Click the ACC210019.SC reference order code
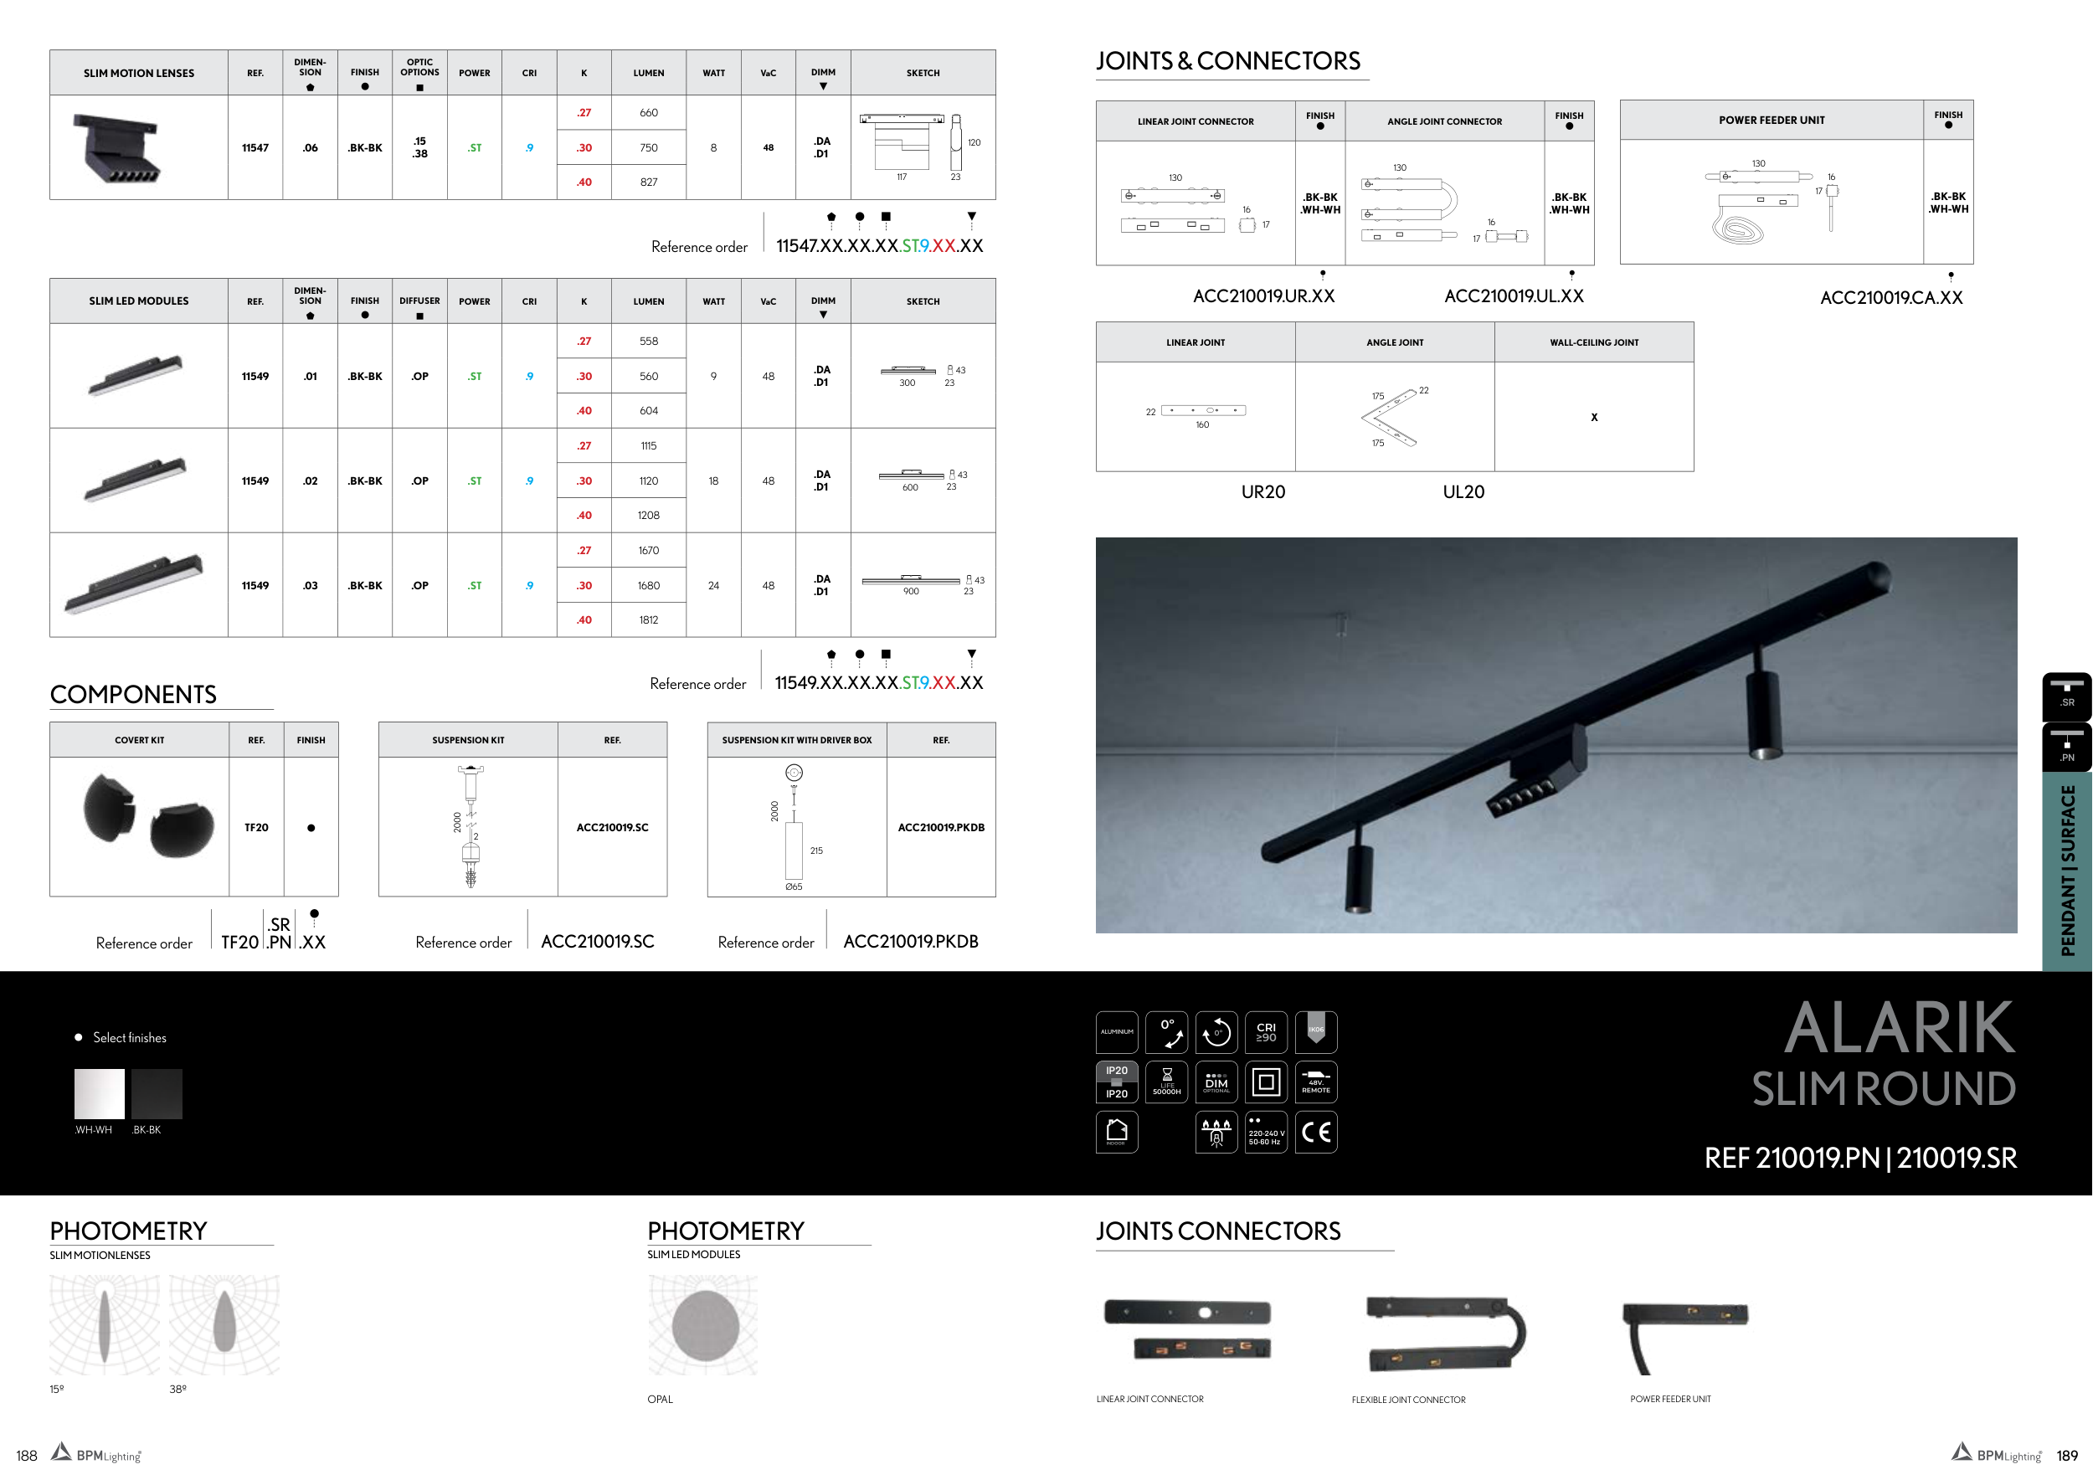 597,942
